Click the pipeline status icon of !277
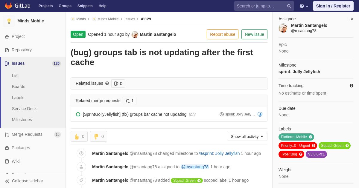Viewport: 359px width, 188px height. [x=260, y=114]
